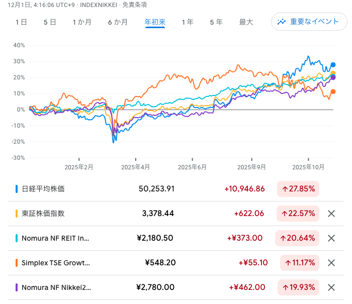Click the blue color swatch beside 日経平均株価
This screenshot has width=352, height=304.
coord(17,189)
